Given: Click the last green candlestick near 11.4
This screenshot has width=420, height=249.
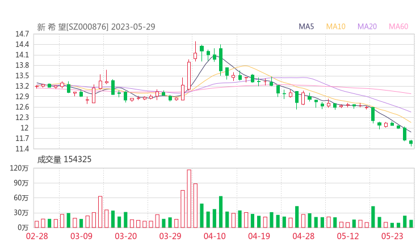Looking at the screenshot, I should [x=411, y=143].
